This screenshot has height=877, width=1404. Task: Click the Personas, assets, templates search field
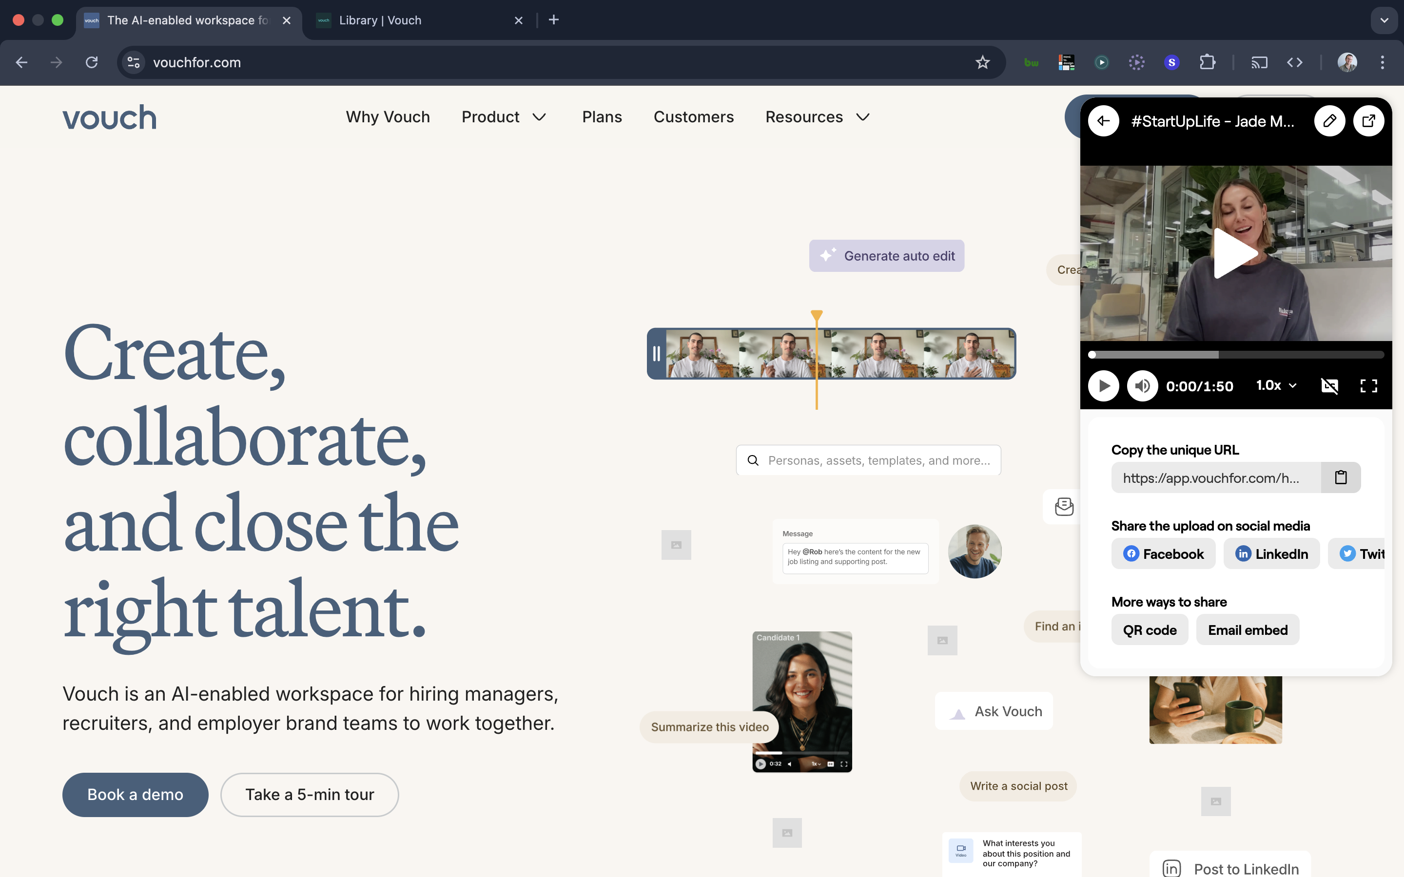tap(869, 460)
